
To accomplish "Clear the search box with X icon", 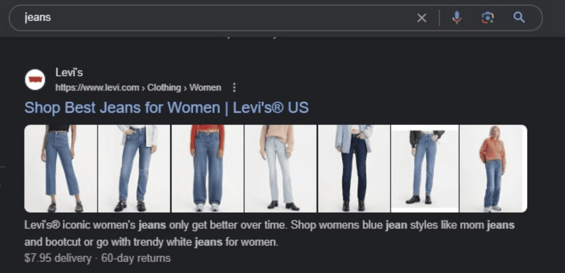I will (422, 18).
